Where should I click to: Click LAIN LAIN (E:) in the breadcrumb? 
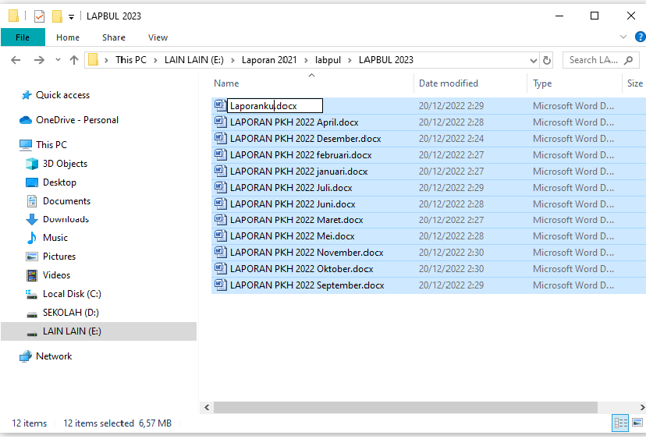point(194,60)
